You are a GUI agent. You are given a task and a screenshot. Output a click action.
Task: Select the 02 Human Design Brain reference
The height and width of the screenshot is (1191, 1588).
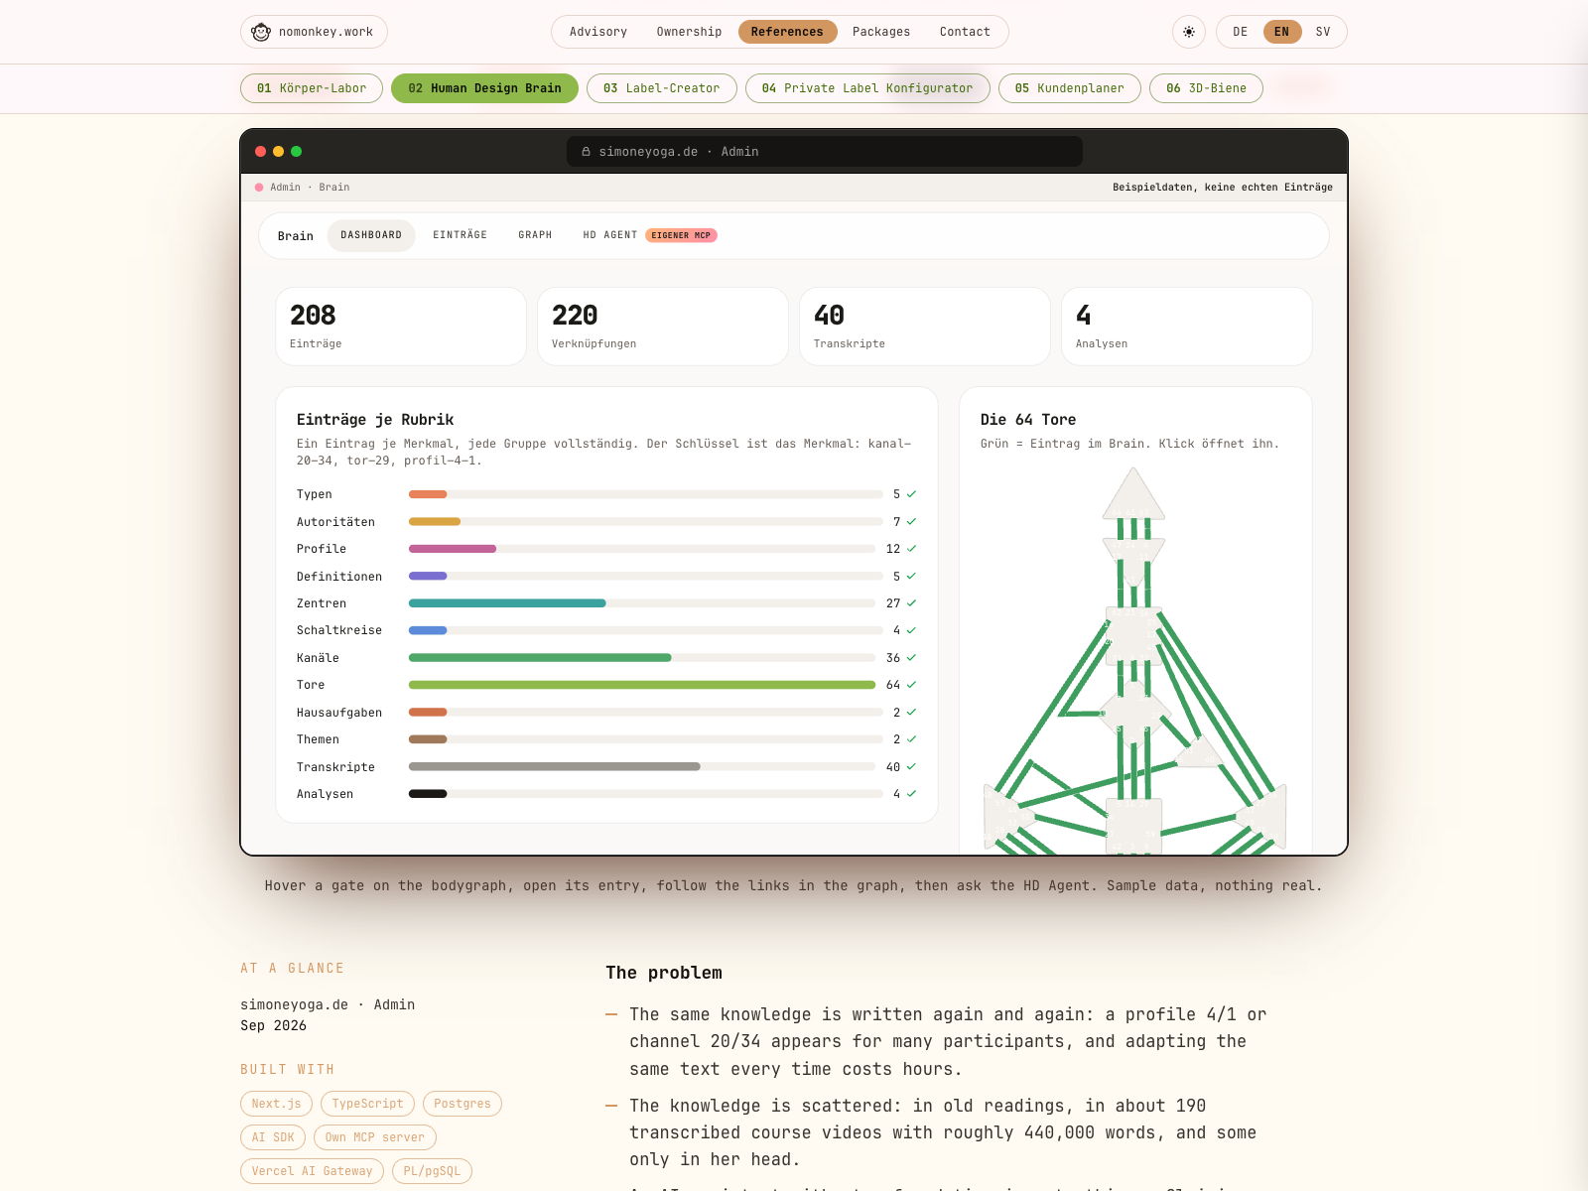pyautogui.click(x=484, y=88)
